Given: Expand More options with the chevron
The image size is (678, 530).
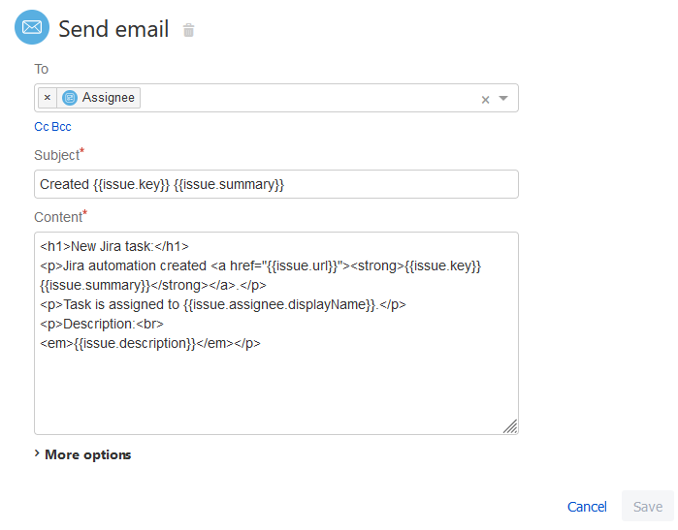Looking at the screenshot, I should point(37,453).
